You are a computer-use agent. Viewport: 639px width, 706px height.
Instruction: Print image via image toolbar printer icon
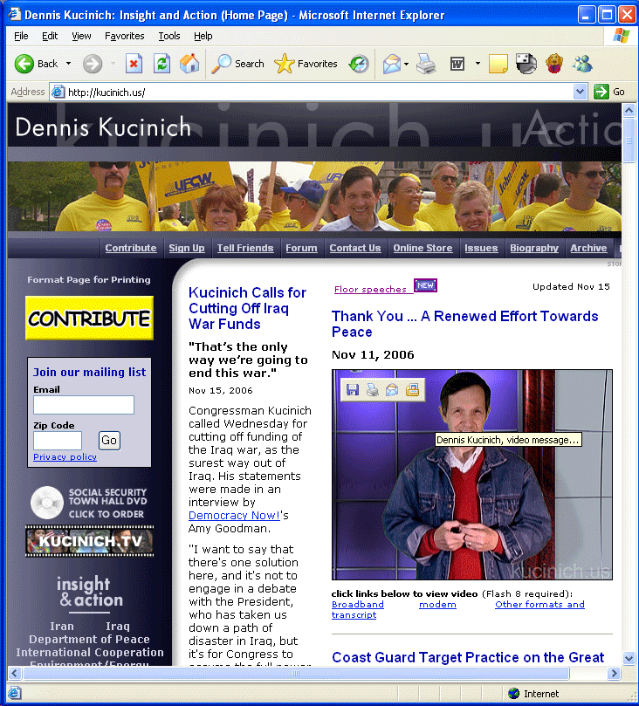(373, 389)
